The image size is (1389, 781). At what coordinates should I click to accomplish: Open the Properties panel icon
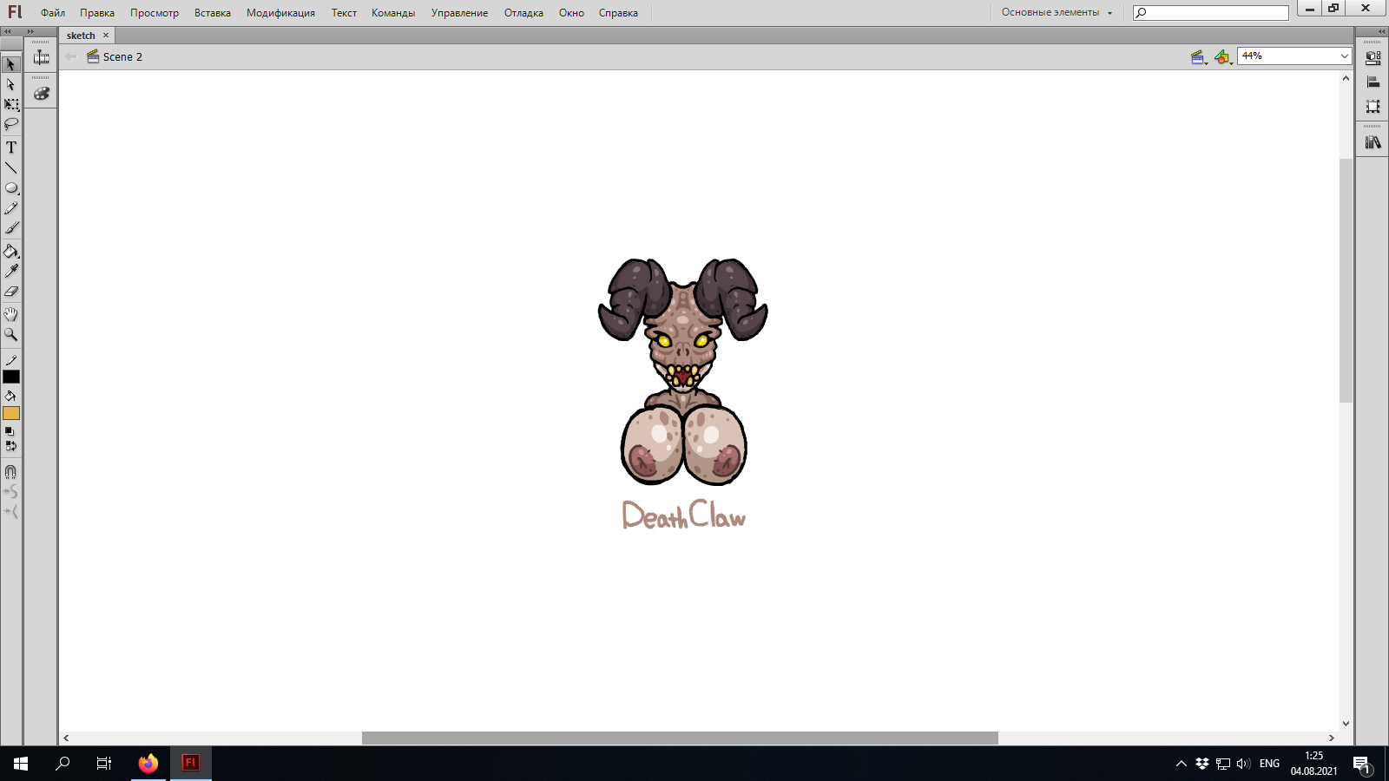1373,58
